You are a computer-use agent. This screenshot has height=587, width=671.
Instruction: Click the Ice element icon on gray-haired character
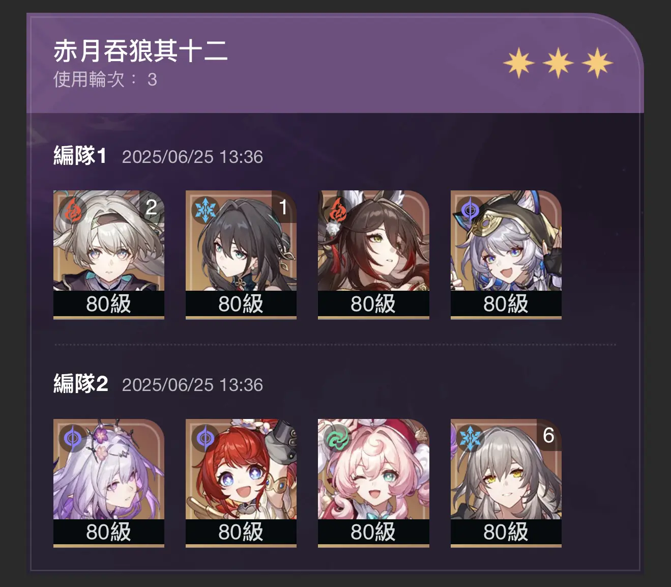pyautogui.click(x=470, y=438)
